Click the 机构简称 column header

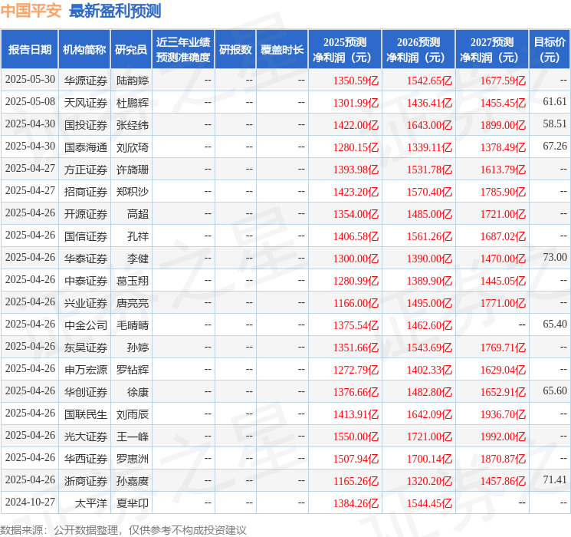click(x=84, y=50)
